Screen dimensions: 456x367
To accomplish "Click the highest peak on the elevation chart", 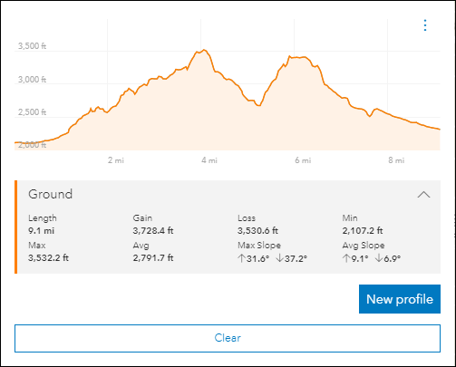I will [204, 50].
